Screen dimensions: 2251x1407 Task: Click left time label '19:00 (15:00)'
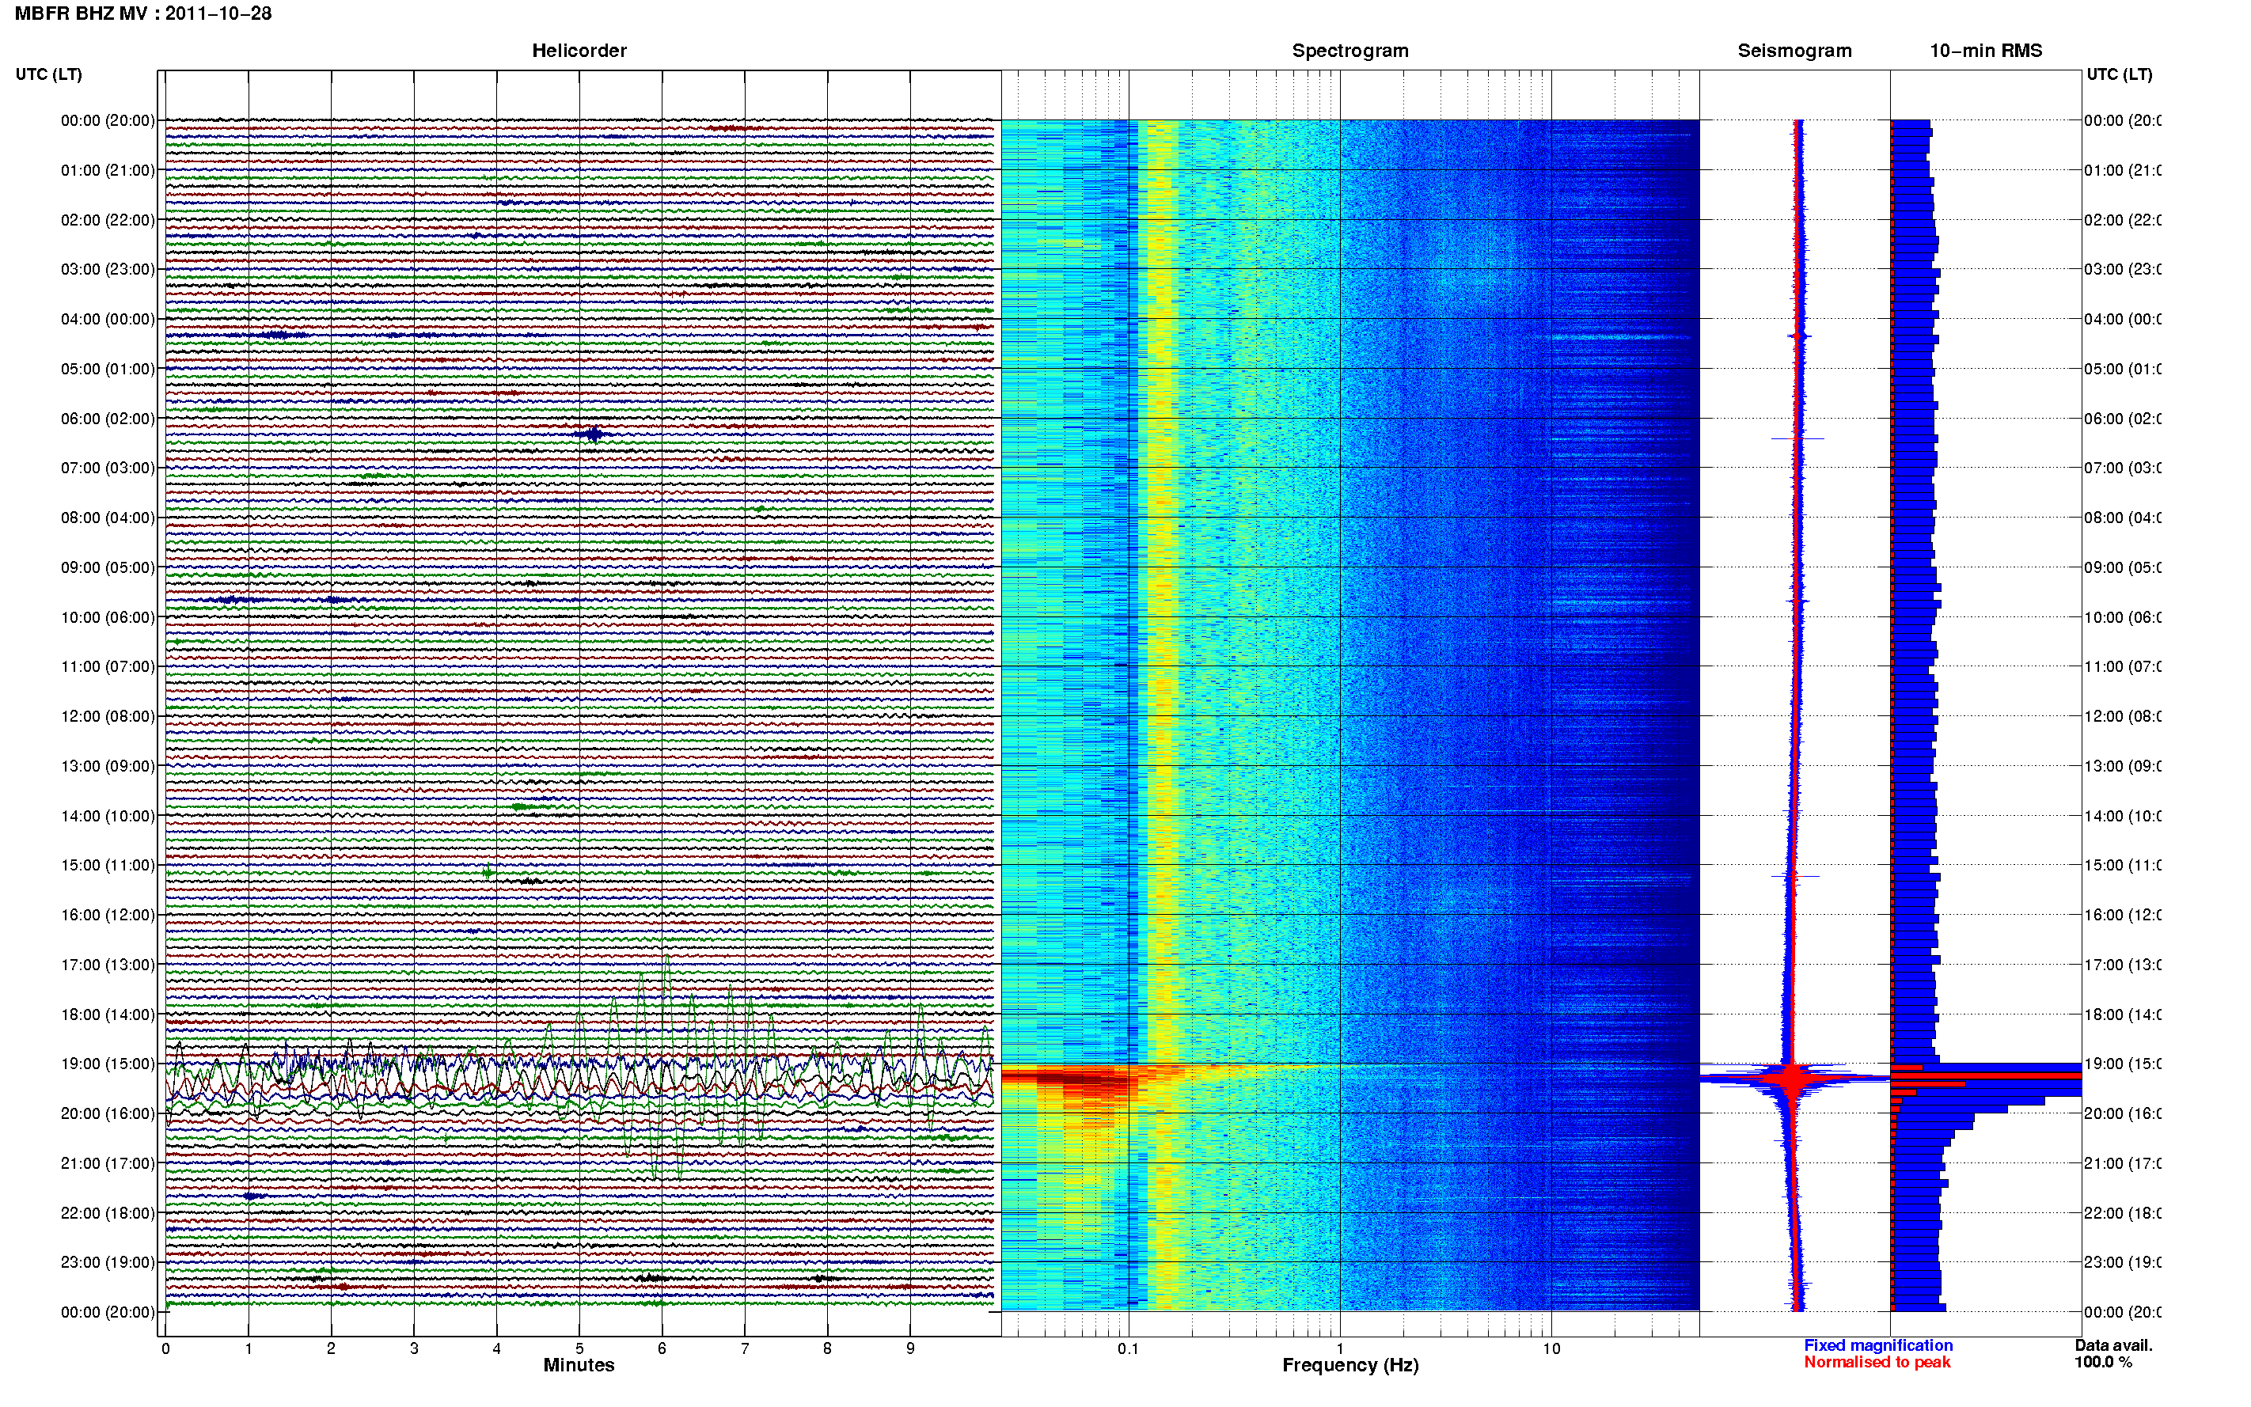pos(108,1064)
